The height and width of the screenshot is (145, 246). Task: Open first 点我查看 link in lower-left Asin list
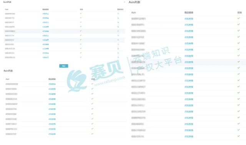tap(52, 84)
